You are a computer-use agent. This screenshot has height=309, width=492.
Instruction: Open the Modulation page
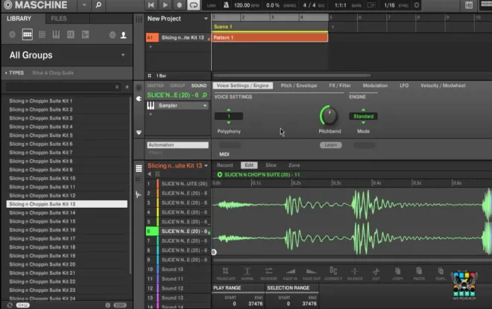375,86
